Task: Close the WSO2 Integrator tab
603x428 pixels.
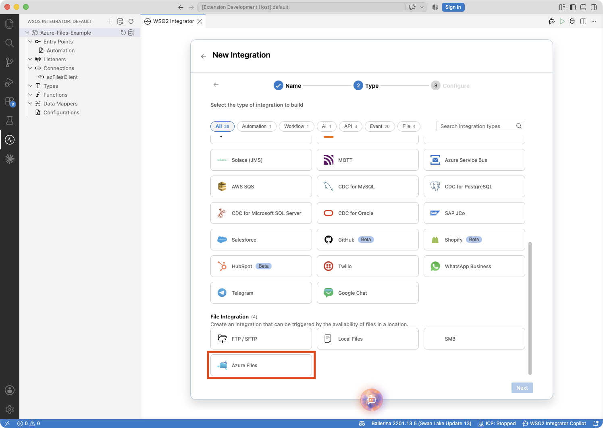Action: point(200,21)
